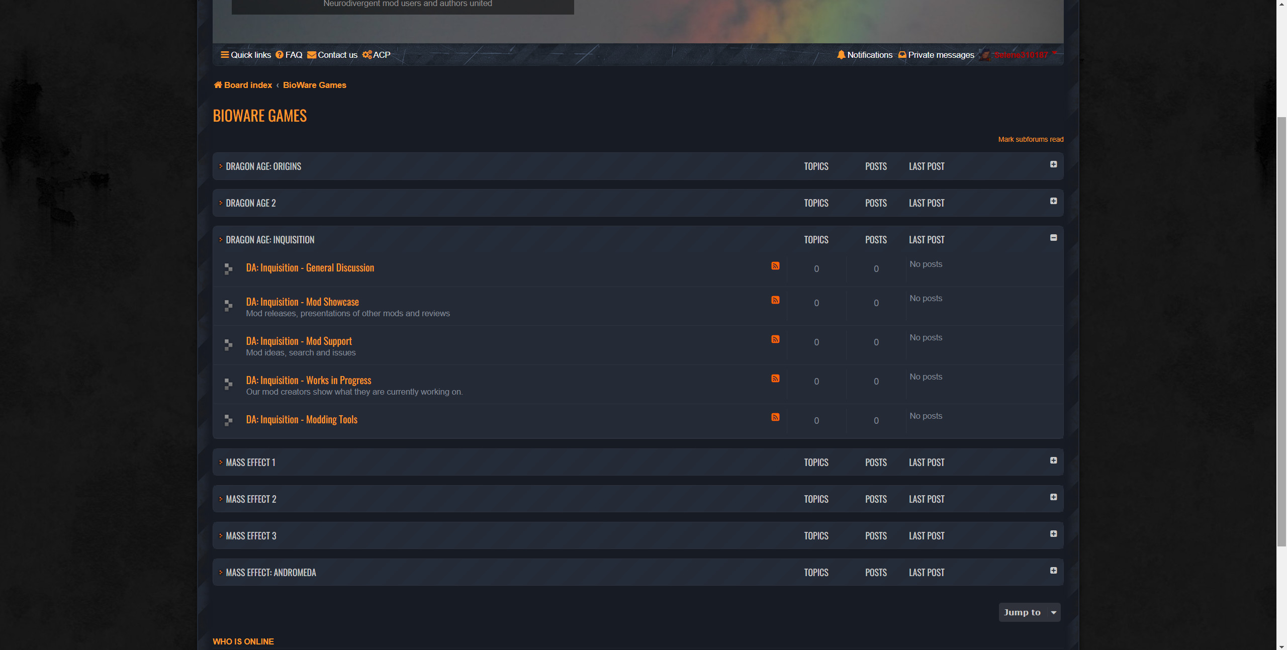Click the FAQ question mark icon
1287x650 pixels.
click(x=280, y=55)
